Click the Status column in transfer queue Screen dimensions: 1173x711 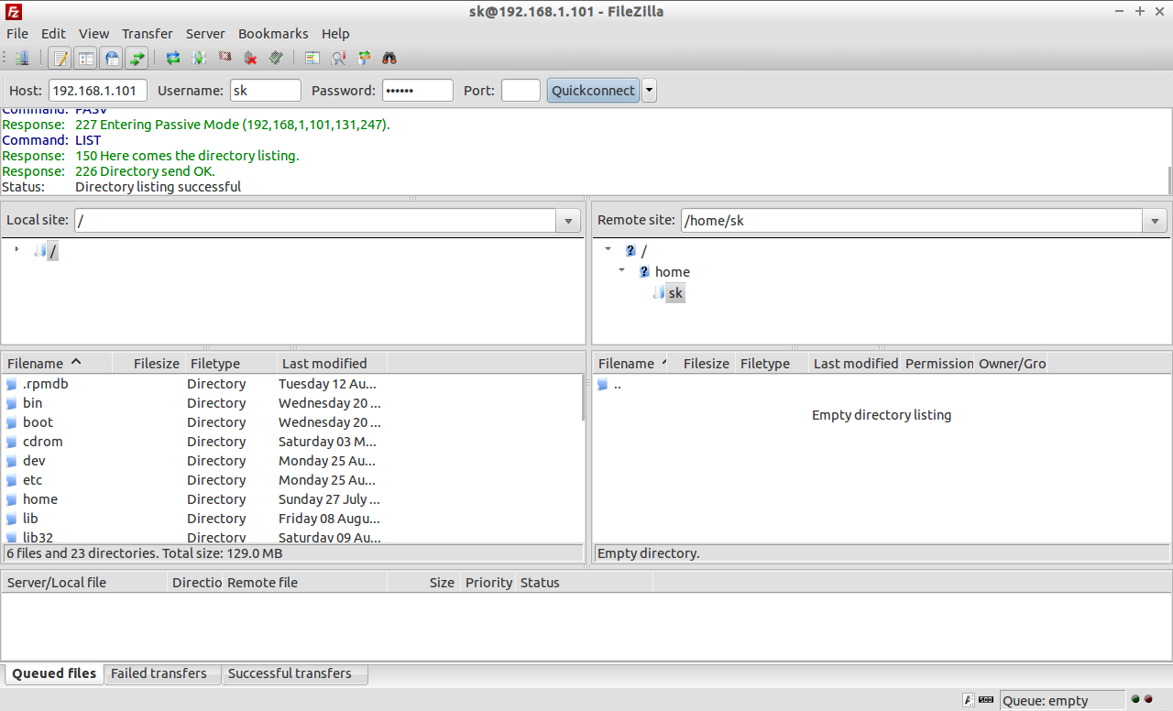tap(584, 583)
